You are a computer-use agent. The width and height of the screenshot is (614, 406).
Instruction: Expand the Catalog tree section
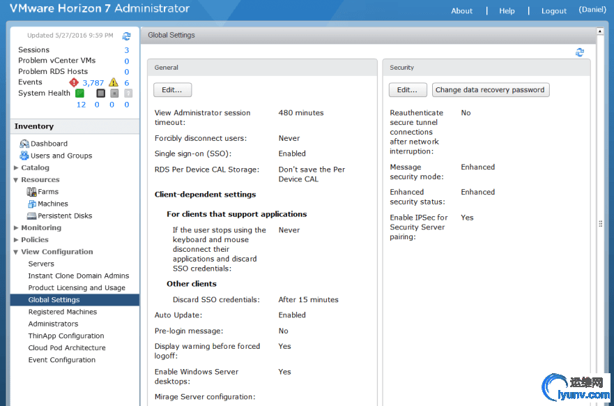click(16, 167)
